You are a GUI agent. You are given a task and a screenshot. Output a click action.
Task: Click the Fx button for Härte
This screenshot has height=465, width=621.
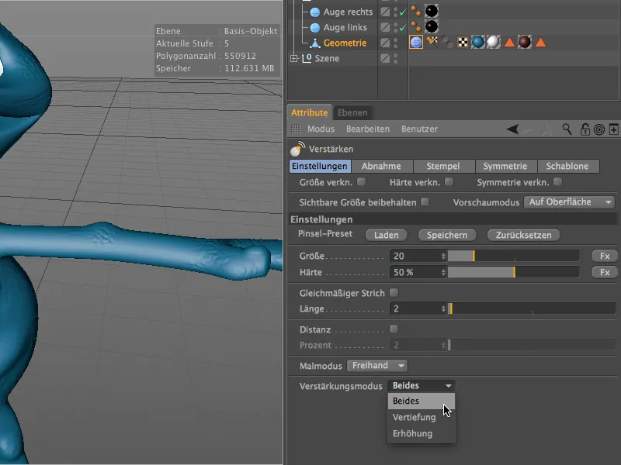coord(605,273)
